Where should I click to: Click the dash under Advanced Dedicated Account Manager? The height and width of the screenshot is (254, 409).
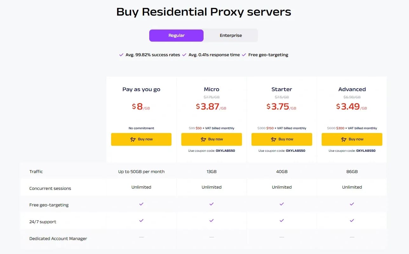click(x=352, y=237)
